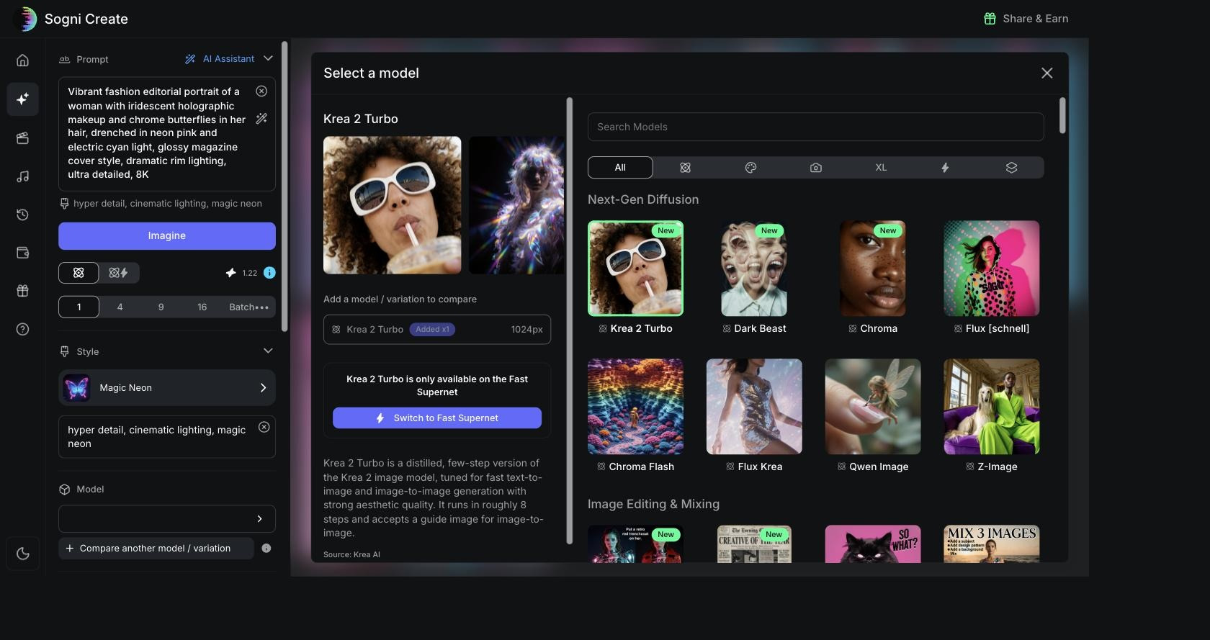Viewport: 1210px width, 640px height.
Task: Filter models by the camera icon tab
Action: pyautogui.click(x=815, y=168)
